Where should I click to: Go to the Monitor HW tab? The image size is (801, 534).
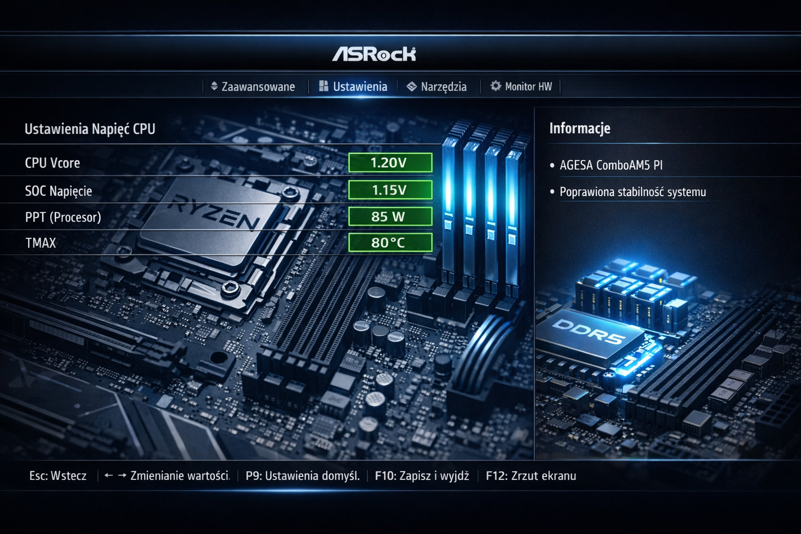click(521, 87)
